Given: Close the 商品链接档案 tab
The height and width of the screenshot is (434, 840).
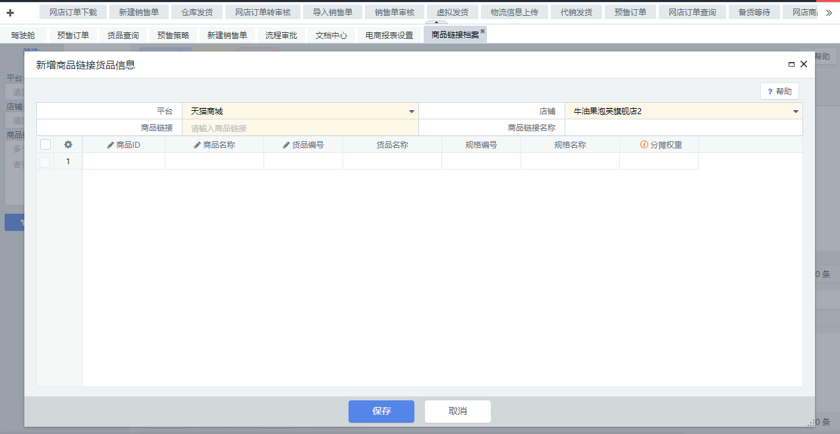Looking at the screenshot, I should [482, 31].
